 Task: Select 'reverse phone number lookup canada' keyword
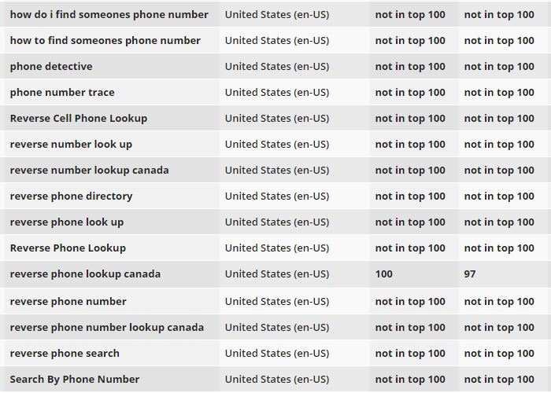pyautogui.click(x=107, y=328)
